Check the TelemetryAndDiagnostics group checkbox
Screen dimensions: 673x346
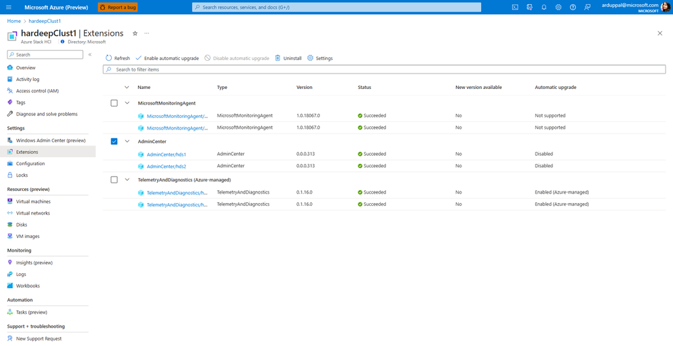tap(114, 179)
